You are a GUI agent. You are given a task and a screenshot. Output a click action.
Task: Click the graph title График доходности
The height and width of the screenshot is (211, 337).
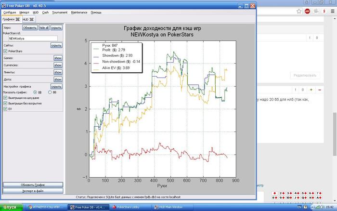click(162, 28)
